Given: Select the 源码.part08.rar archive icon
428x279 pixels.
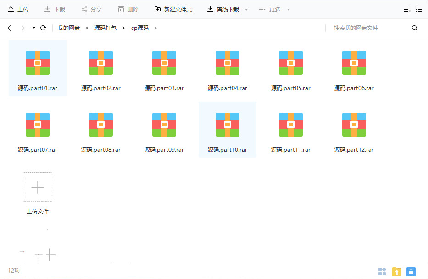Looking at the screenshot, I should (101, 125).
